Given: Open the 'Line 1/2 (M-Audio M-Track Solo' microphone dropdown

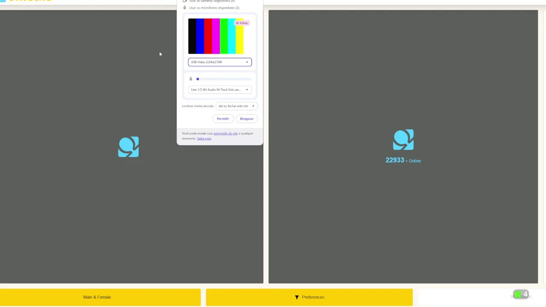Looking at the screenshot, I should (x=220, y=90).
